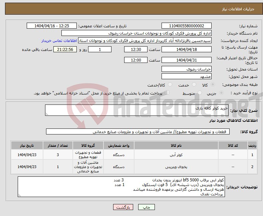Click the price validity date 1404/04/31

tap(186, 60)
